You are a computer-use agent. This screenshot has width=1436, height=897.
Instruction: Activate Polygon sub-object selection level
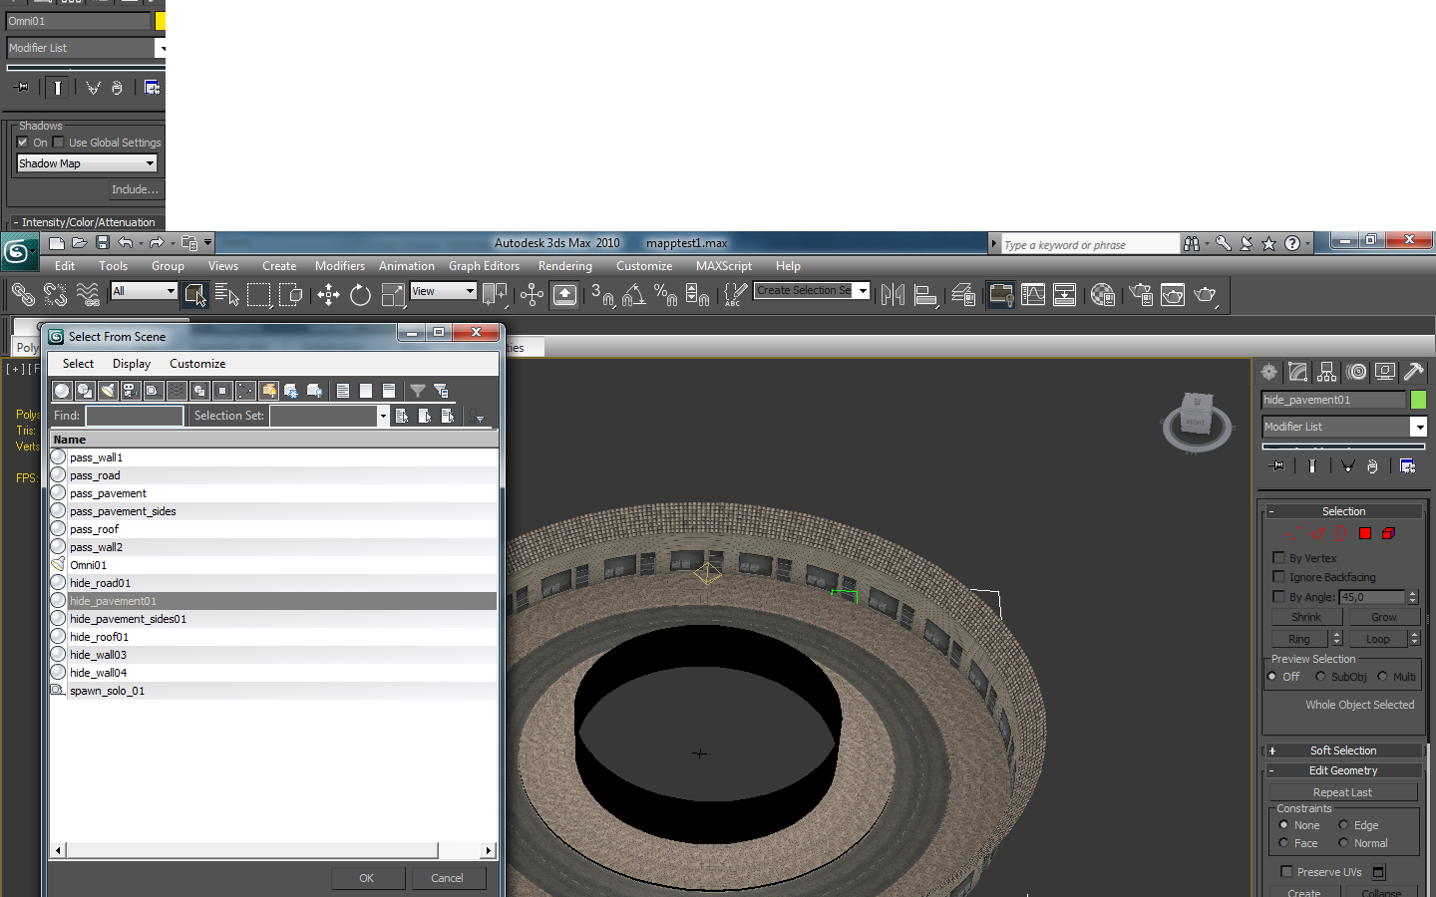click(1365, 533)
